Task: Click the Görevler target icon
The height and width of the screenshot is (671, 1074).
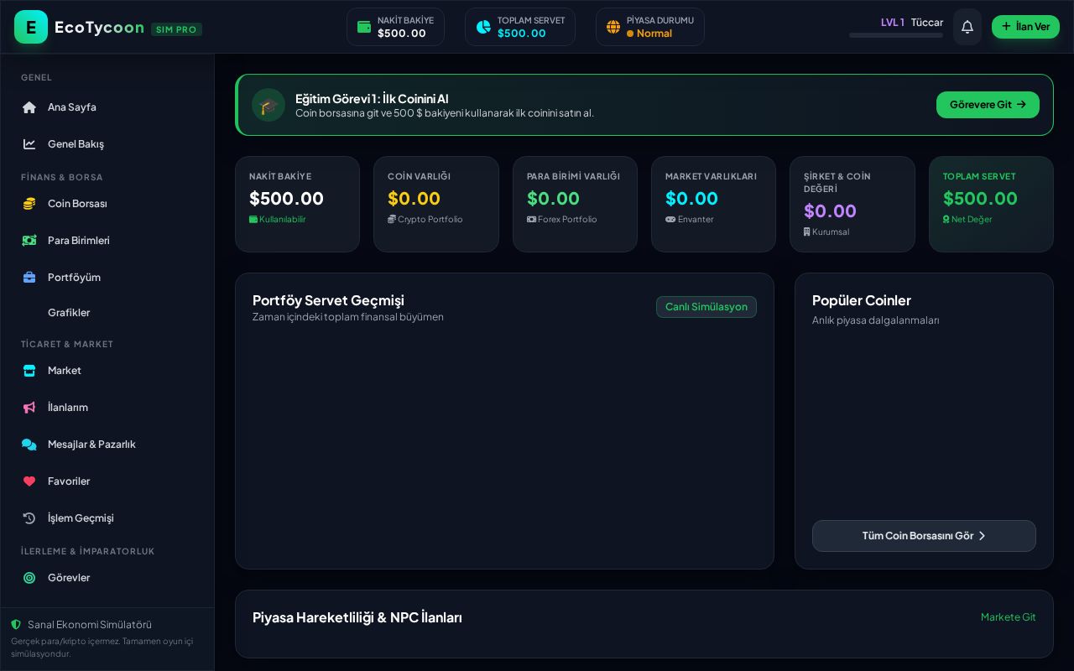Action: pyautogui.click(x=29, y=578)
